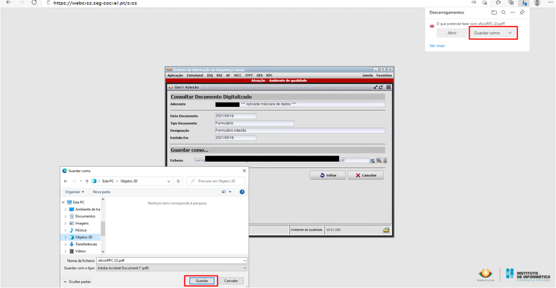Viewport: 556px width, 288px height.
Task: Click the printer icon in the status bar
Action: (x=386, y=230)
